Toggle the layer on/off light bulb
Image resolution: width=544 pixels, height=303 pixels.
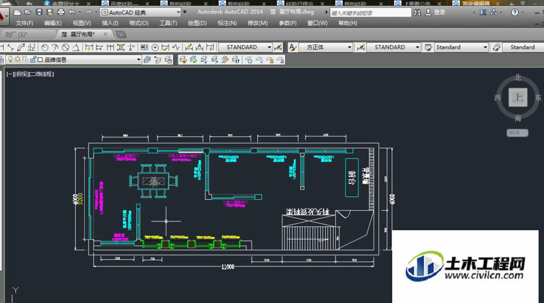10,59
